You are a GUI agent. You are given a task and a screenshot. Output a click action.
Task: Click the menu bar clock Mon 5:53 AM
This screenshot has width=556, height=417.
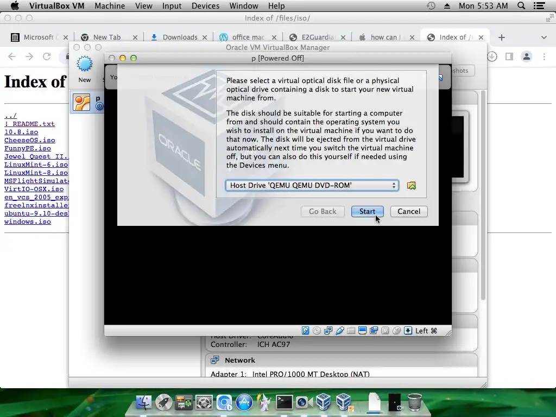483,5
